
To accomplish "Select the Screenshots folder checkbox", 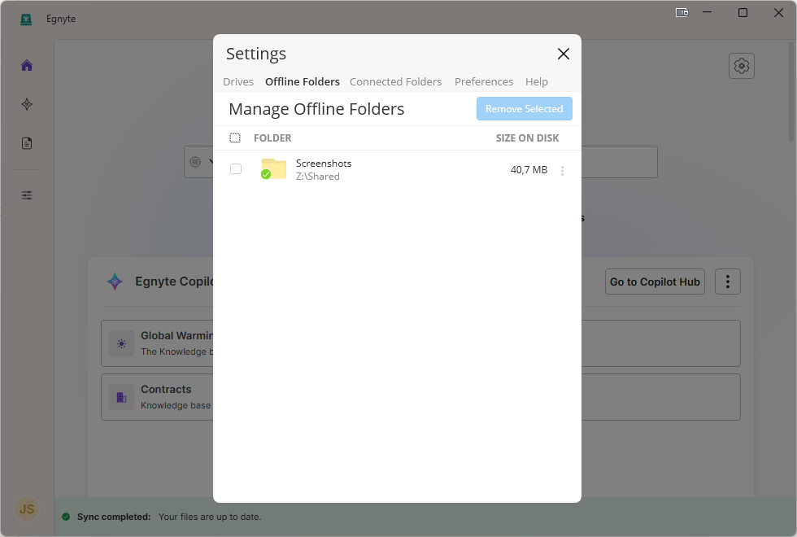I will pos(236,169).
